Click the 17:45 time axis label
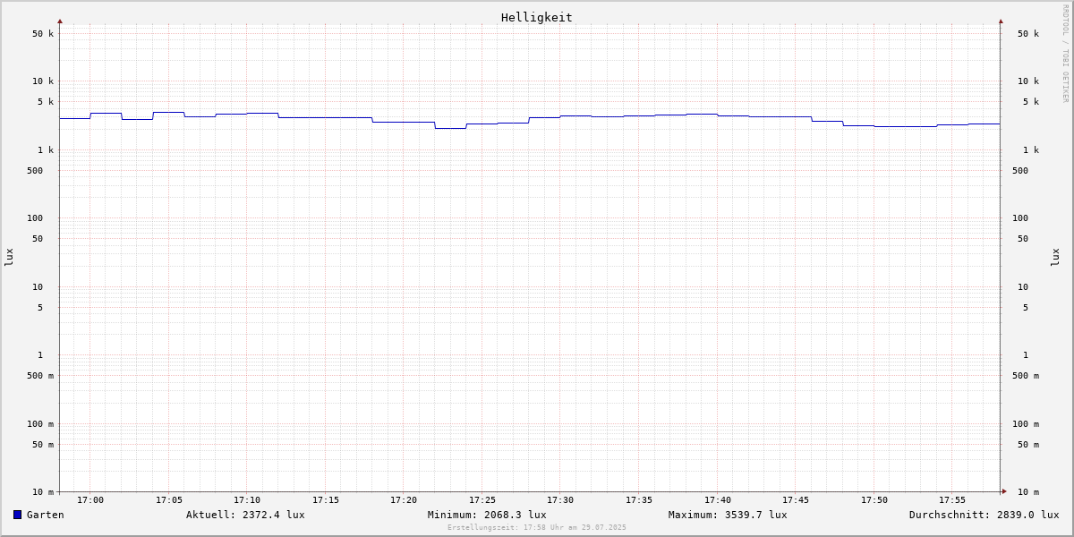1074x537 pixels. coord(796,500)
